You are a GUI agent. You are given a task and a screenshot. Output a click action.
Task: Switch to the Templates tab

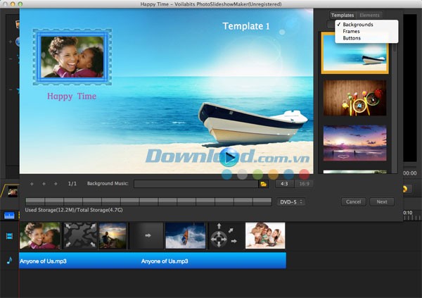(343, 15)
